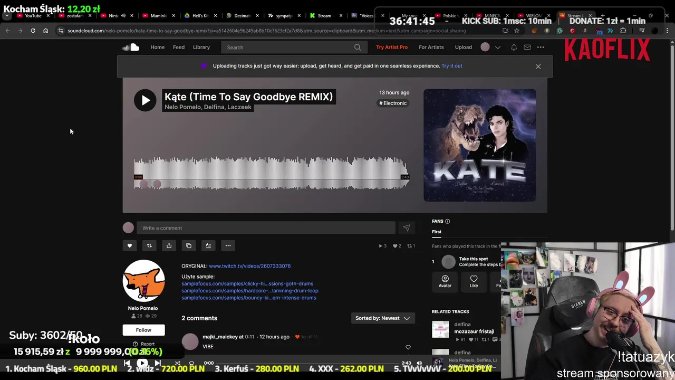Switch to the Hell's Kit browser tab
Viewport: 675px width, 380px height.
coord(199,16)
